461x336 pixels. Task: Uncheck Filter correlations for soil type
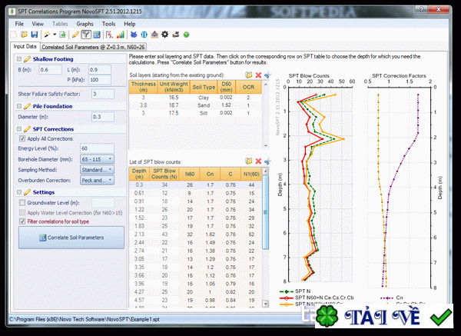(x=21, y=221)
